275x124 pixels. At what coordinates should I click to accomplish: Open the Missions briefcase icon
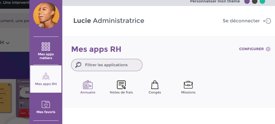pyautogui.click(x=188, y=85)
